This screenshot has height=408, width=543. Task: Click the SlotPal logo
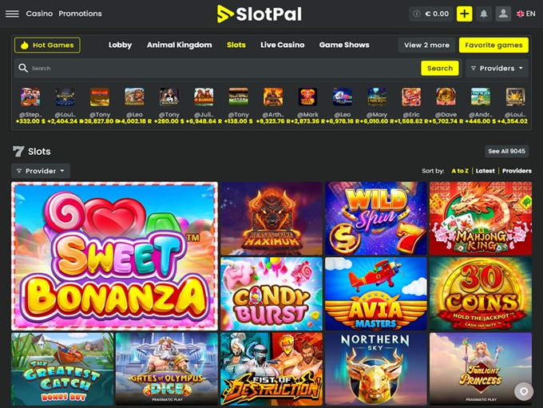click(x=260, y=14)
